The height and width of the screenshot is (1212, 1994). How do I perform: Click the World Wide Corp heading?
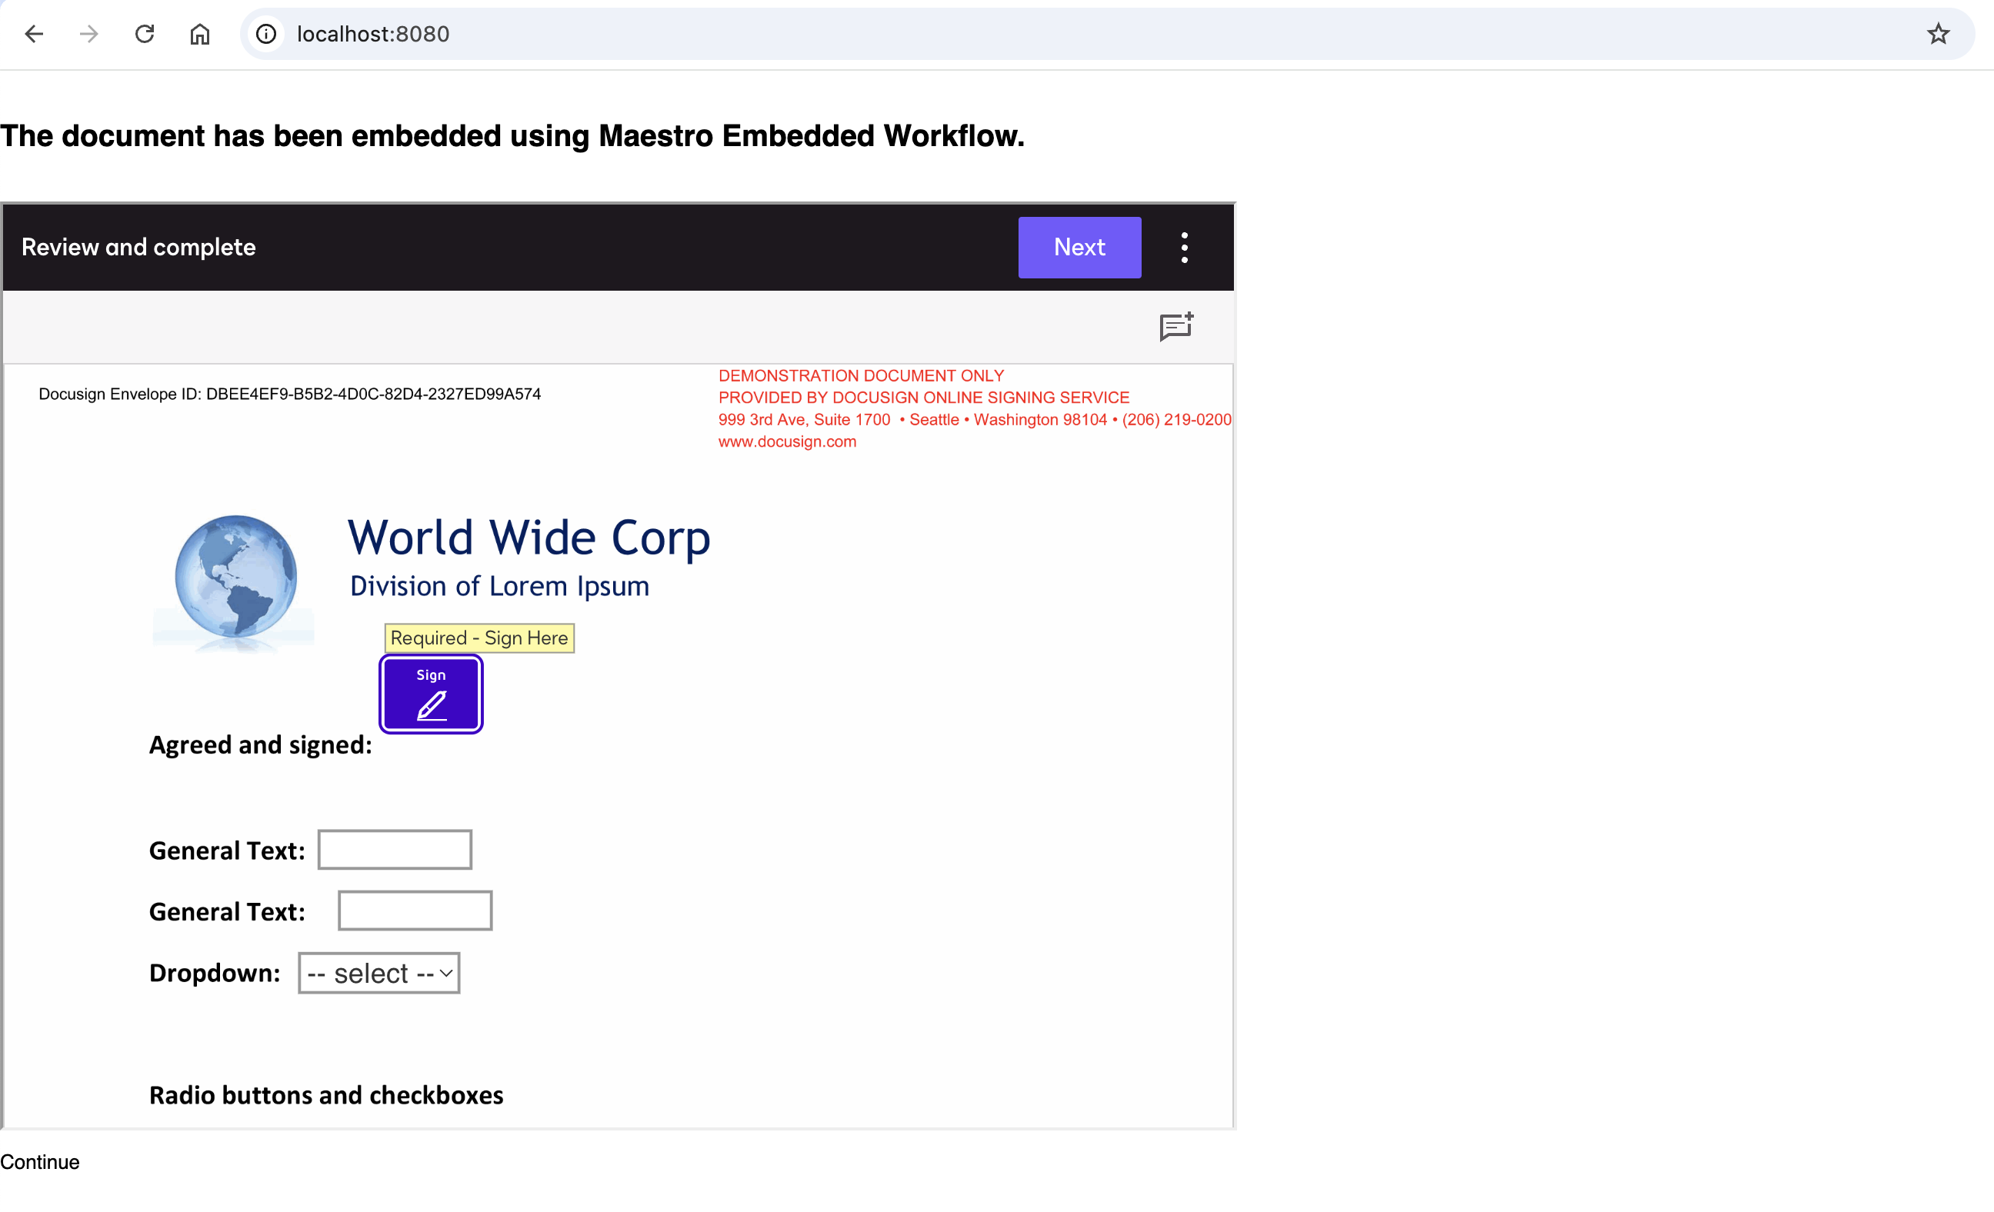tap(529, 538)
